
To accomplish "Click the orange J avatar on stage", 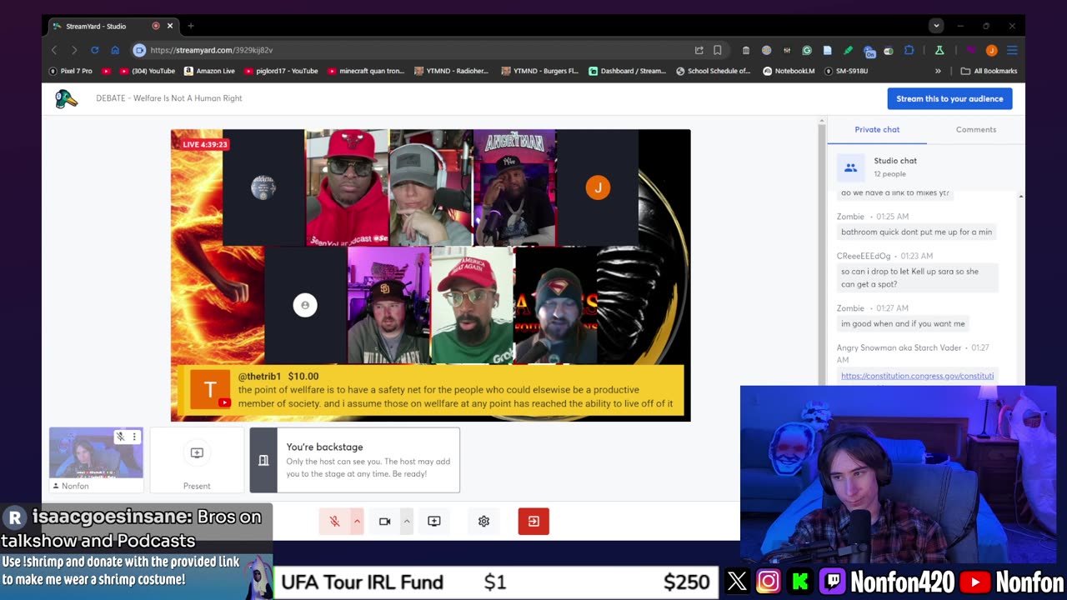I will coord(598,187).
